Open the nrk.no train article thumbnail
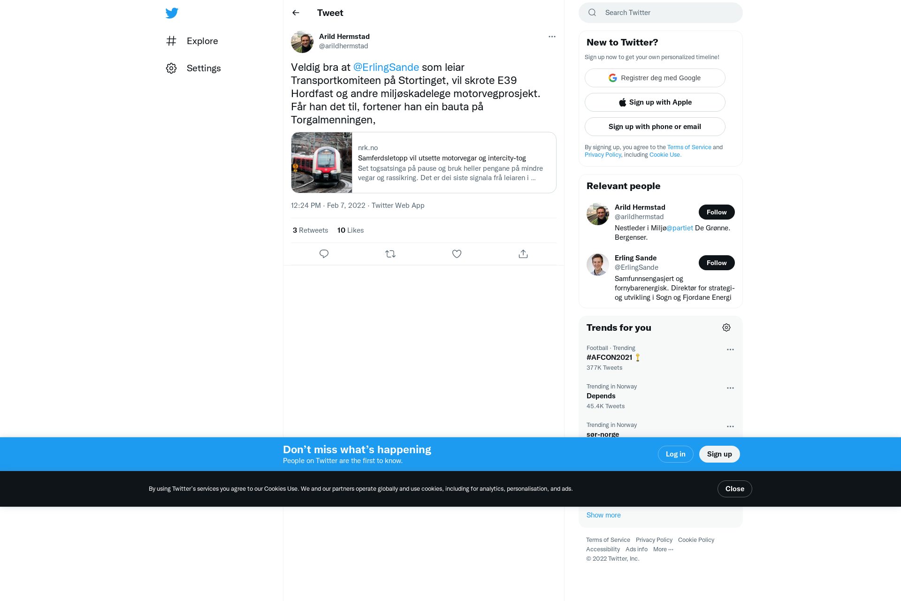Image resolution: width=901 pixels, height=601 pixels. [x=321, y=162]
